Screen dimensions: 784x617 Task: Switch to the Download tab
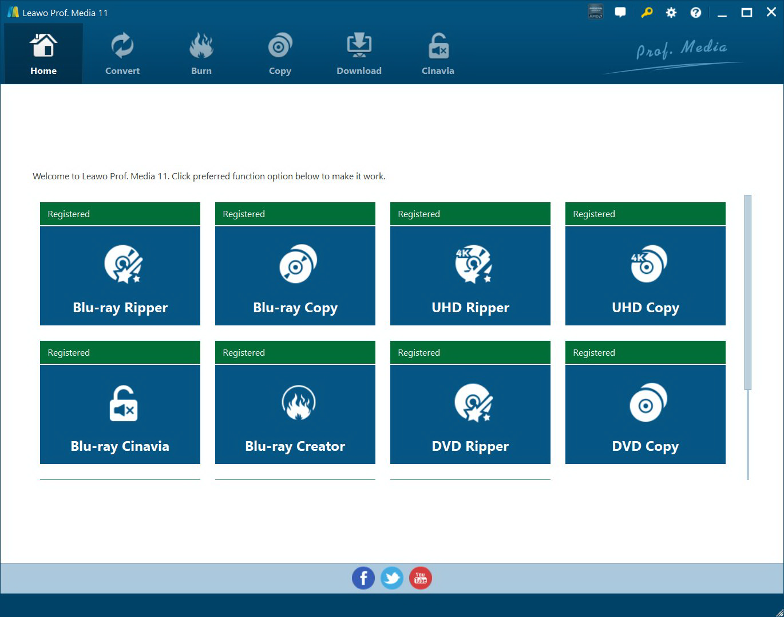(359, 55)
